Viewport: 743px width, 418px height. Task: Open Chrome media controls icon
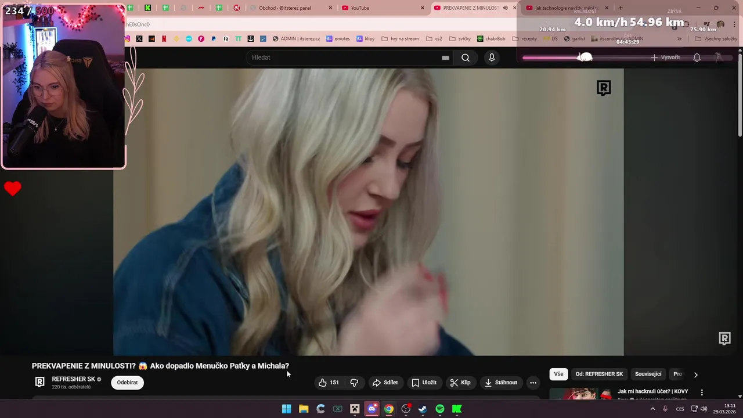706,24
